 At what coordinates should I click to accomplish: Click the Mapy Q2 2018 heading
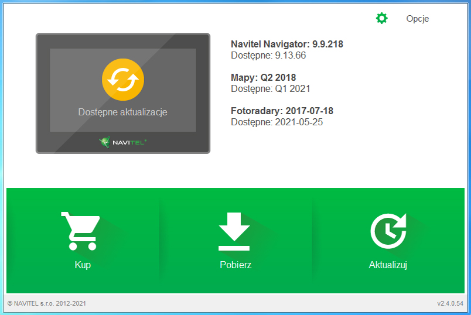(264, 78)
